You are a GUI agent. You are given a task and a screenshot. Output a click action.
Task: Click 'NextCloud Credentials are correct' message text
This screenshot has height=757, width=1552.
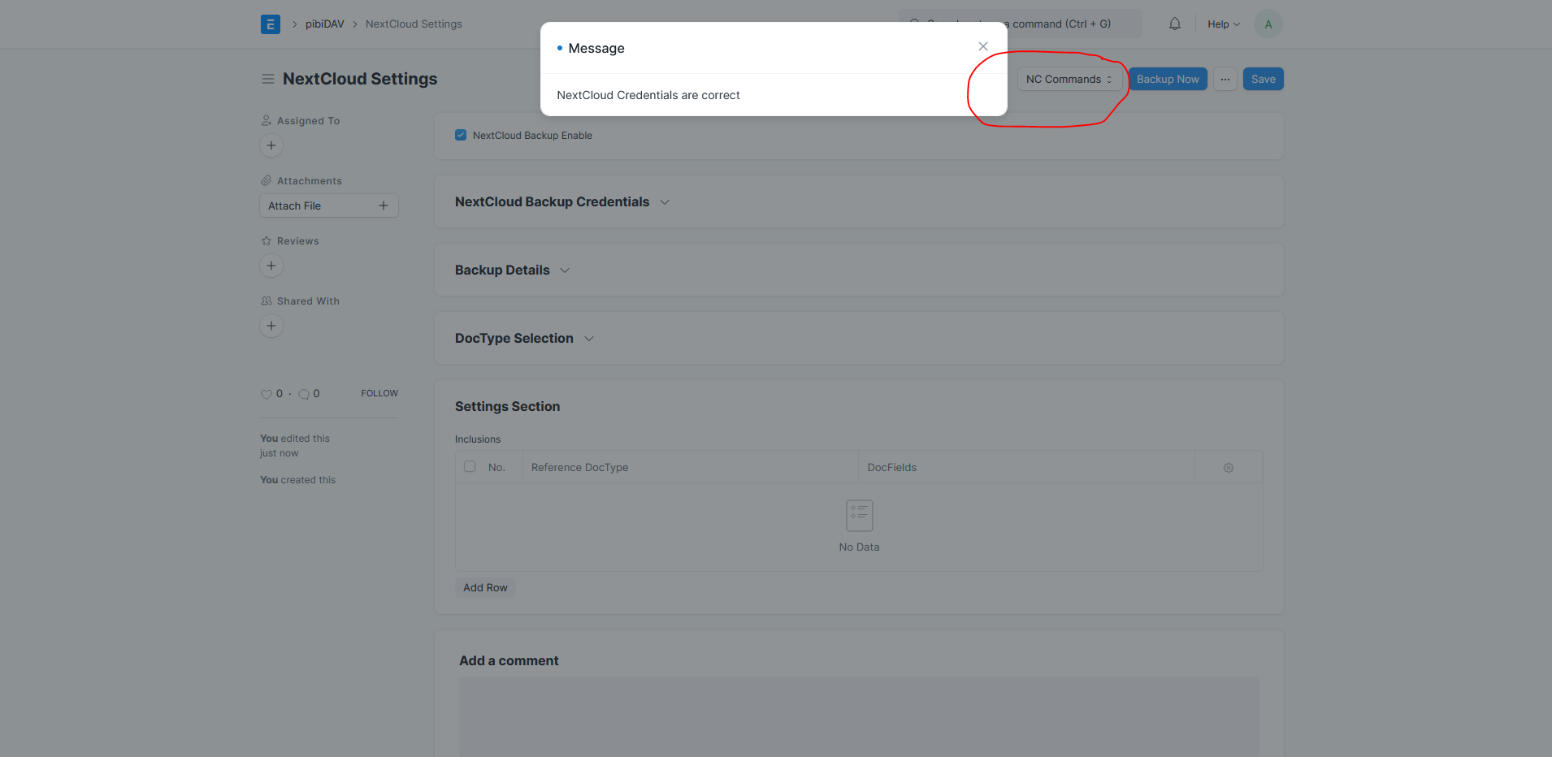[648, 95]
